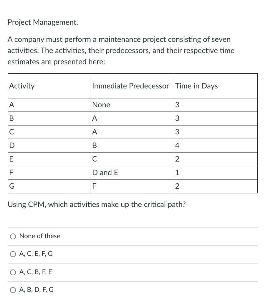
Task: Click the time value 4 for activity D
Action: 177,145
